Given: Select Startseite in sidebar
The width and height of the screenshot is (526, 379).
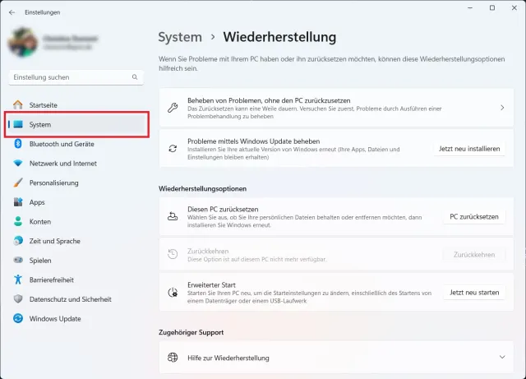Looking at the screenshot, I should [44, 105].
